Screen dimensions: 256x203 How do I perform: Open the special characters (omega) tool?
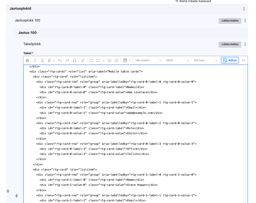[x=75, y=60]
